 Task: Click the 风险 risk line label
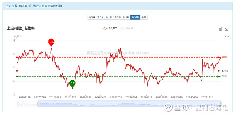[x=224, y=57]
